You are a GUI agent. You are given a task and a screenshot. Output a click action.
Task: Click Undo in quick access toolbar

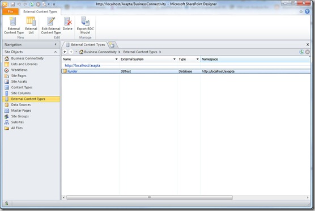coord(19,4)
